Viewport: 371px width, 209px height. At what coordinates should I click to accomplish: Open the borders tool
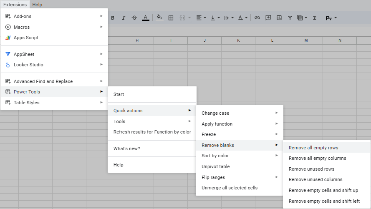(171, 18)
